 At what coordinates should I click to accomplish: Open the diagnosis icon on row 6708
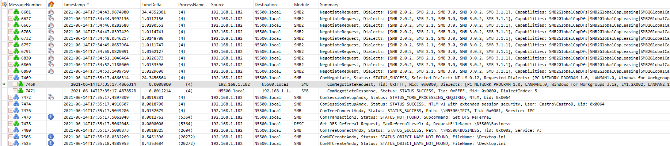(51, 32)
